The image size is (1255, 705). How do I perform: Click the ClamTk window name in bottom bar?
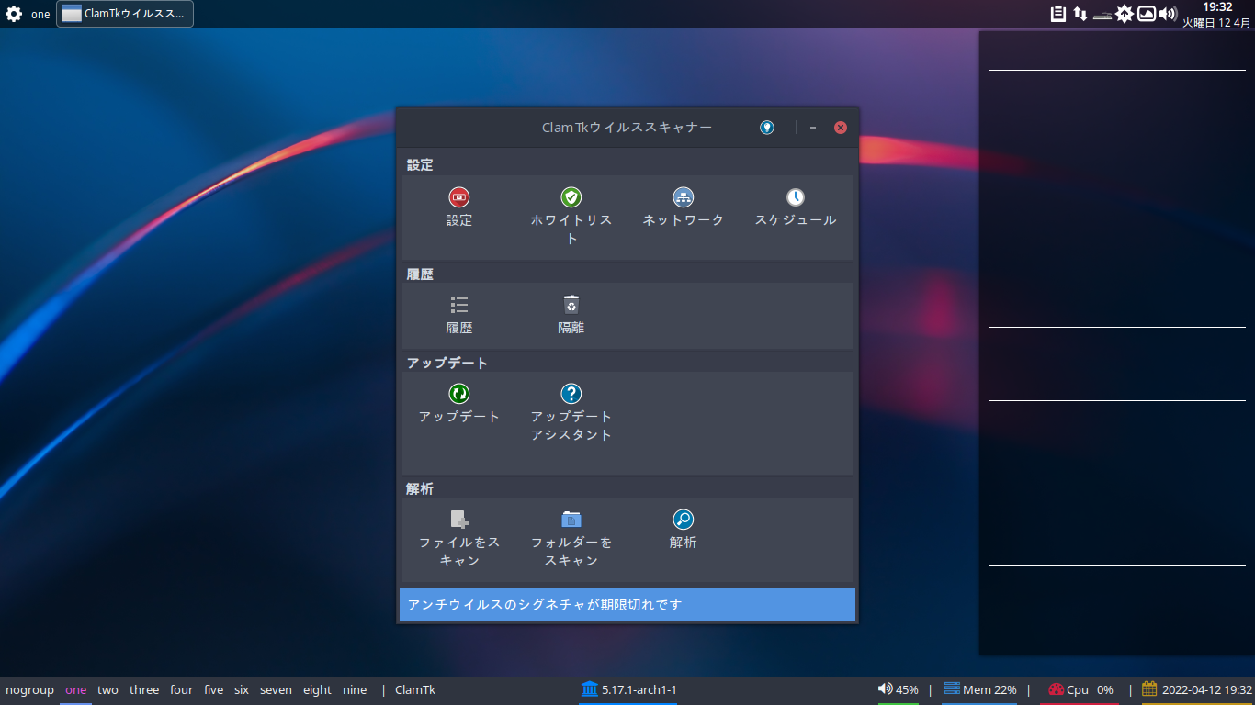(415, 690)
